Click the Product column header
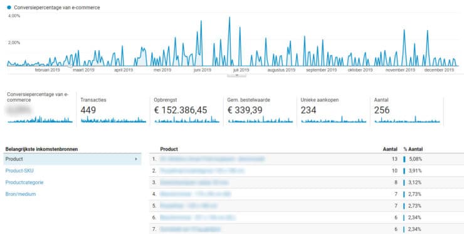The height and width of the screenshot is (234, 464). (x=169, y=149)
